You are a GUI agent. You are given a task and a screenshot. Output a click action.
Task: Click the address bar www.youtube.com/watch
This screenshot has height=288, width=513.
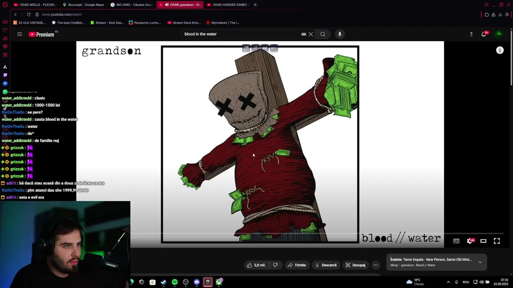62,14
